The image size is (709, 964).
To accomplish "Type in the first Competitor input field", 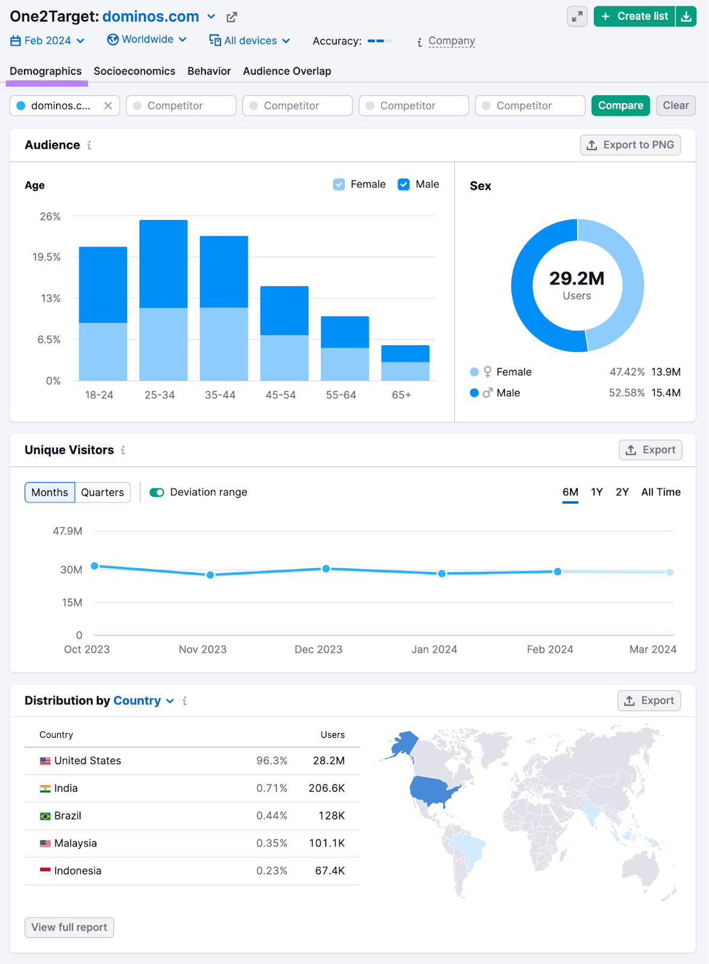I will (181, 105).
